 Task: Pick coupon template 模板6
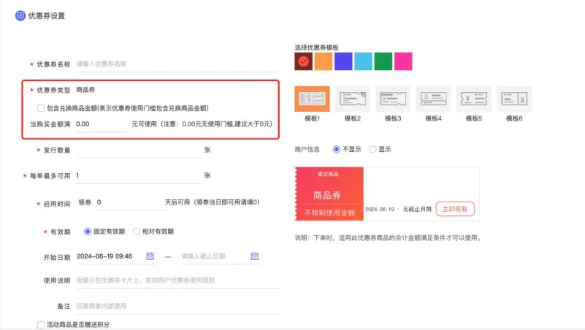(514, 99)
